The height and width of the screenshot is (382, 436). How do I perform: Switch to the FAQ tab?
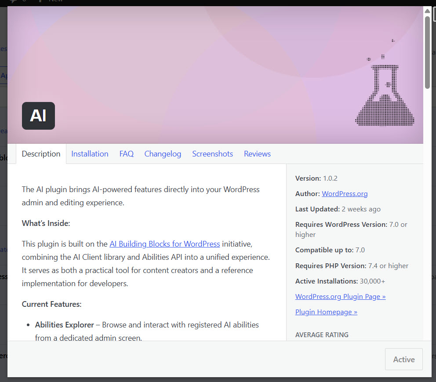pyautogui.click(x=127, y=154)
